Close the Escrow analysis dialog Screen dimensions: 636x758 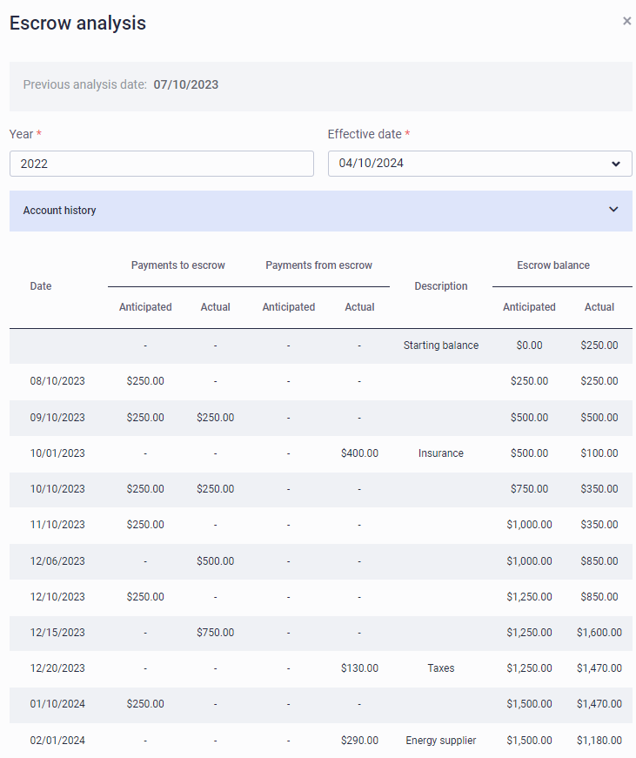tap(626, 21)
